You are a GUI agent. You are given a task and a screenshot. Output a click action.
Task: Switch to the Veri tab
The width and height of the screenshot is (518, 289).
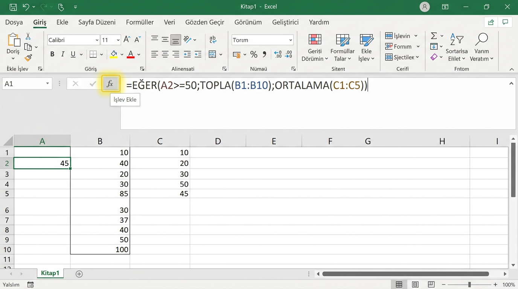(x=169, y=22)
